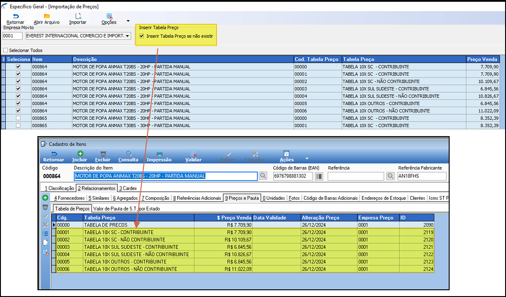The image size is (506, 297).
Task: Click the 8.352,39 price for table code 00000
Action: [483, 118]
